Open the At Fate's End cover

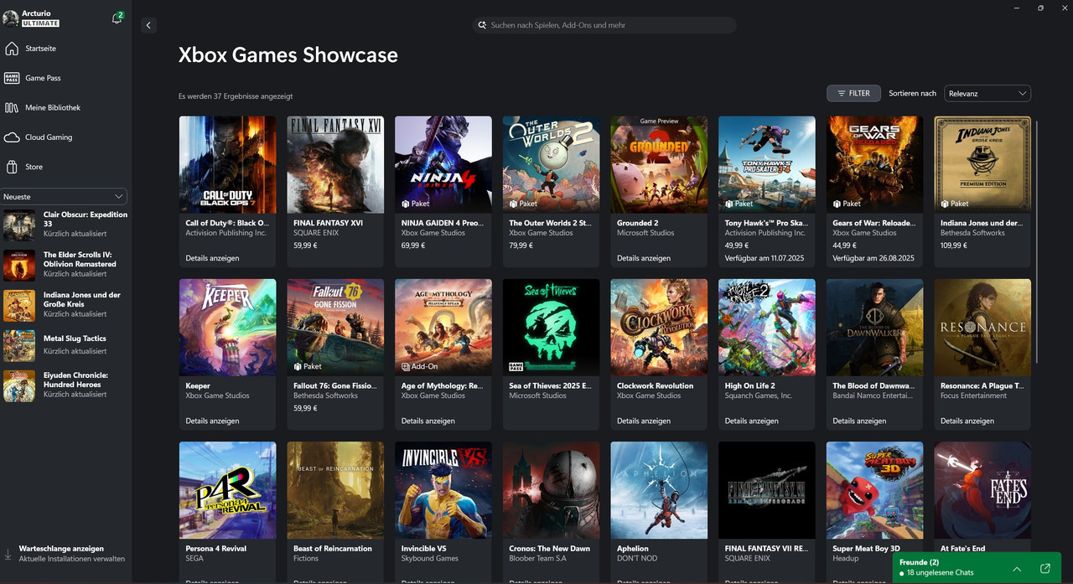(982, 490)
